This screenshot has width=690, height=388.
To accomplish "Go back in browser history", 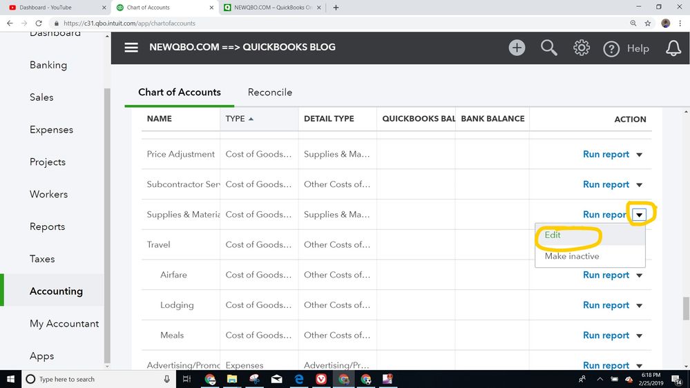I will coord(10,23).
